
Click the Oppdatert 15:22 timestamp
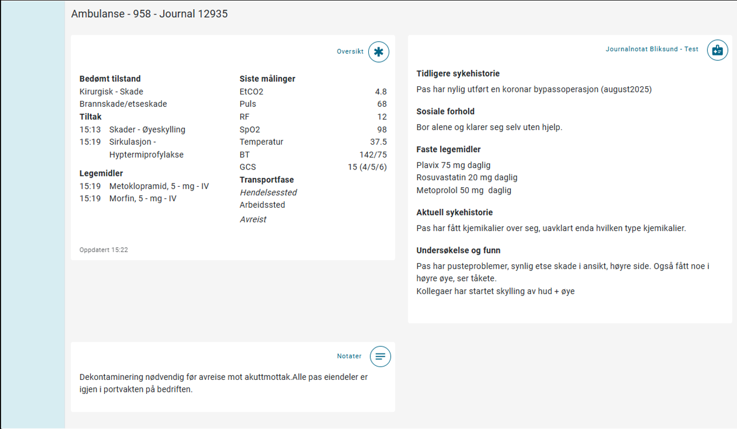click(104, 250)
